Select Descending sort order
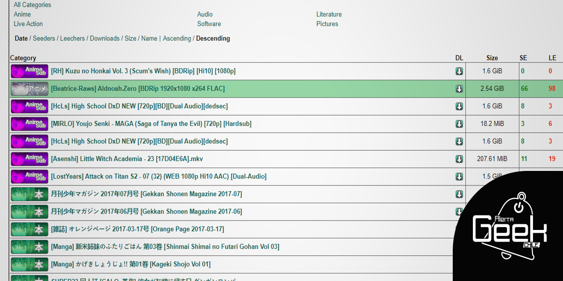Screen dimensions: 563x281 click(x=213, y=38)
